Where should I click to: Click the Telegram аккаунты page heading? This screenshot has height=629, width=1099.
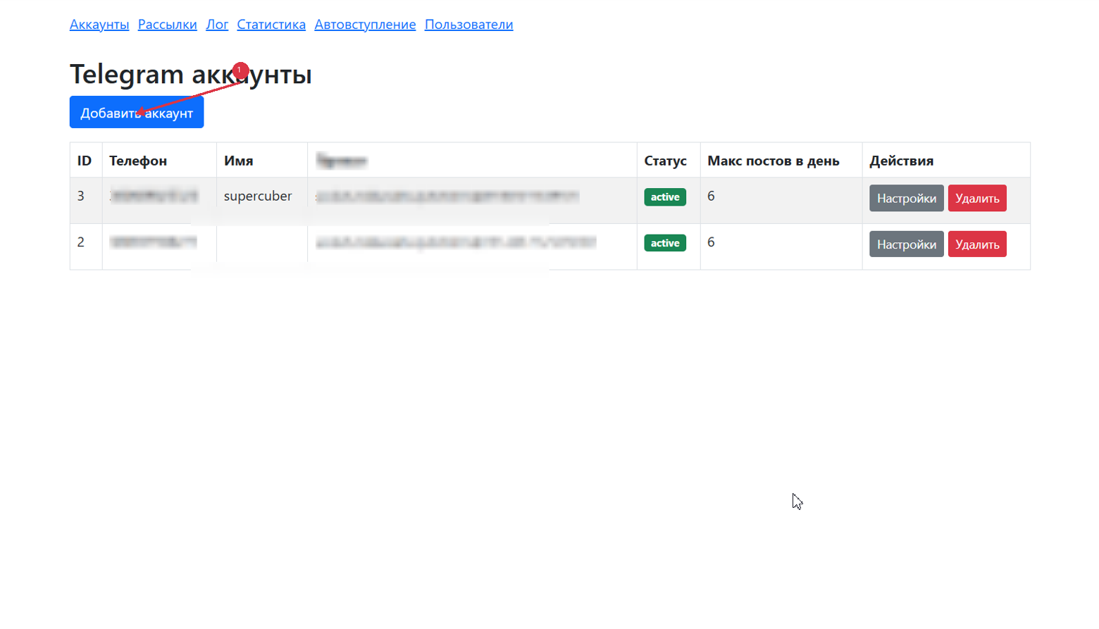pos(191,74)
